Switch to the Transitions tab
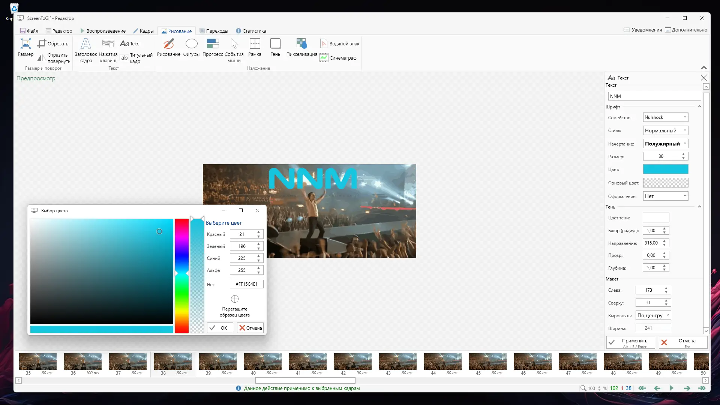The height and width of the screenshot is (405, 720). (x=214, y=31)
